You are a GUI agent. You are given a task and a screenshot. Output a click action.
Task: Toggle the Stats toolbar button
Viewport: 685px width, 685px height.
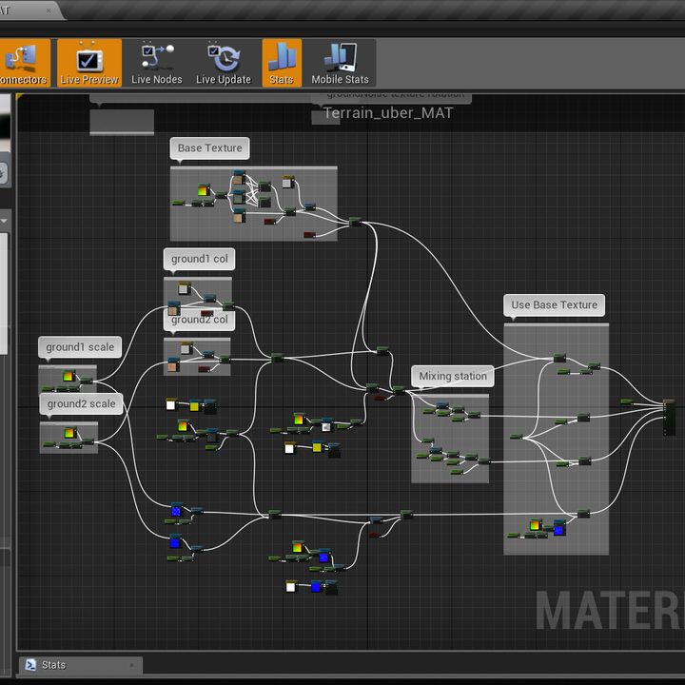[282, 63]
